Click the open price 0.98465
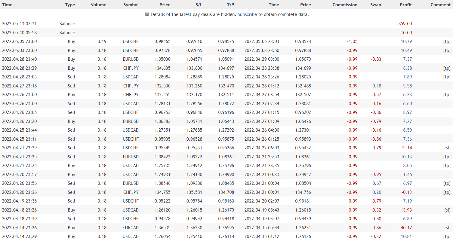Viewport: 453px width, 241px height. pyautogui.click(x=162, y=41)
